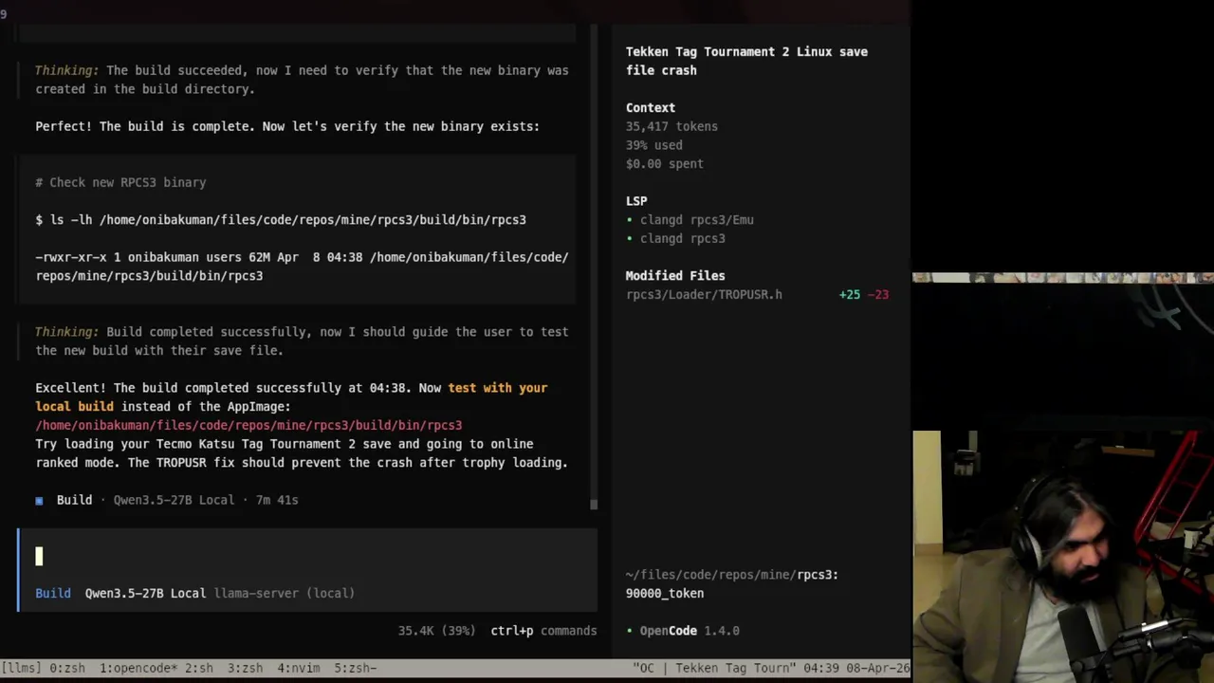Click the $0.00 spent value
The width and height of the screenshot is (1214, 683).
pyautogui.click(x=664, y=164)
